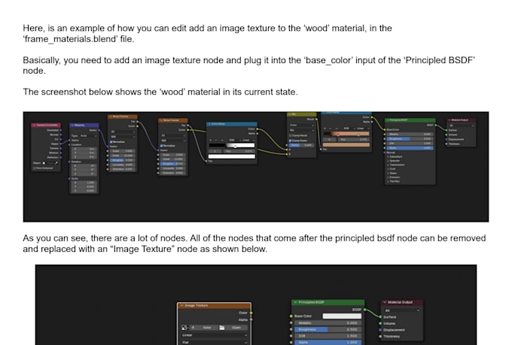The height and width of the screenshot is (345, 512).
Task: Adjust Alpha slider in second screenshot's Principled BSDF
Action: click(328, 343)
